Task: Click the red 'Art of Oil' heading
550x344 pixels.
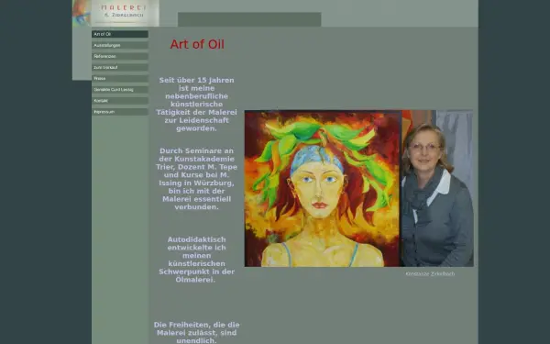Action: [197, 44]
